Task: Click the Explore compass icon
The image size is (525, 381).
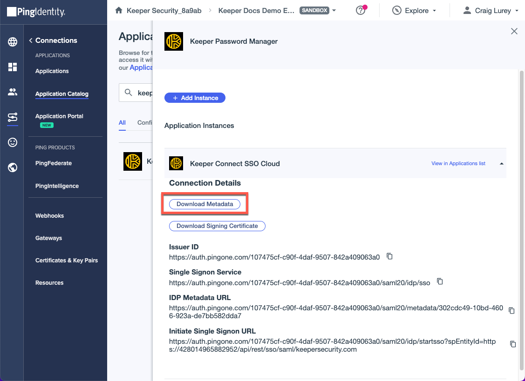Action: click(x=396, y=10)
